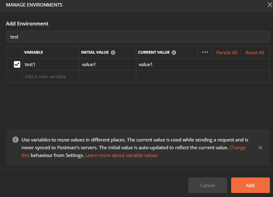Image resolution: width=273 pixels, height=197 pixels.
Task: Edit the environment name field containing test
Action: [x=138, y=37]
